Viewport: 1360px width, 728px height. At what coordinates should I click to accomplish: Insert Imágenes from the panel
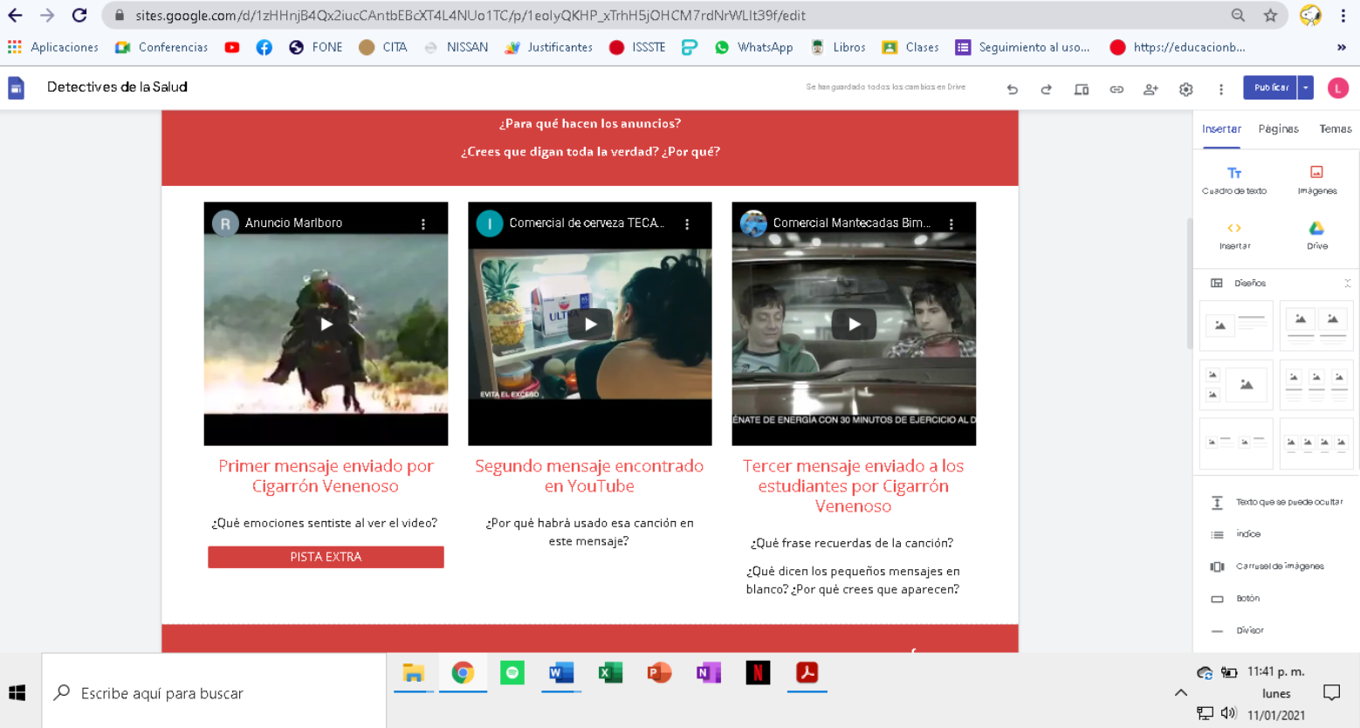(x=1317, y=180)
